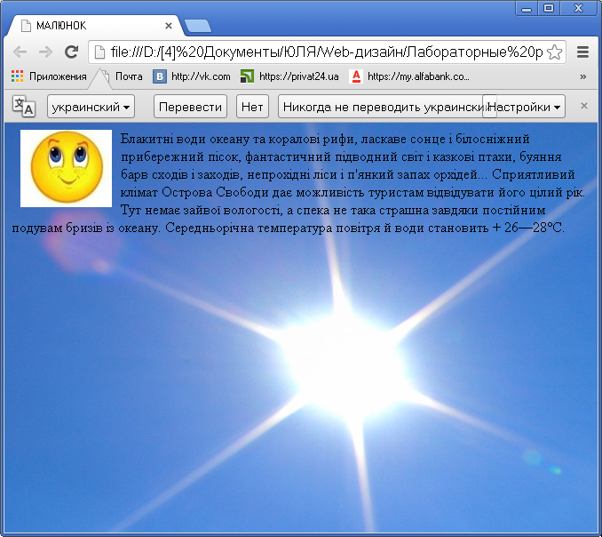Open the Chrome hamburger menu
This screenshot has width=602, height=537.
(x=582, y=52)
